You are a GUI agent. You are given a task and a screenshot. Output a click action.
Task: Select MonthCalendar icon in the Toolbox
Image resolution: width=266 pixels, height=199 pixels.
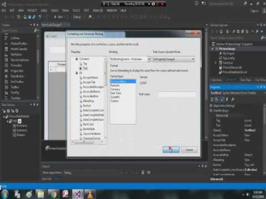tap(7, 49)
